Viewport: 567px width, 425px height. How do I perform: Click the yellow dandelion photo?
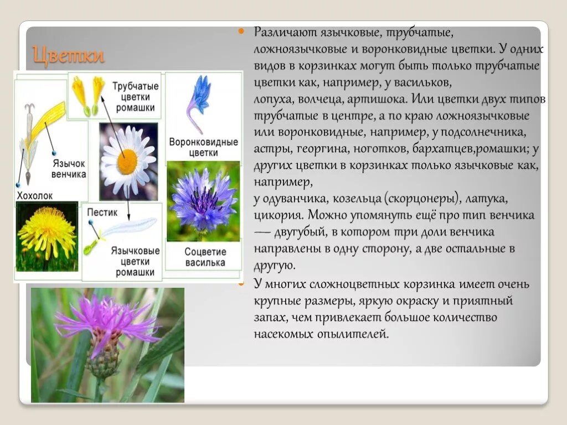coord(47,236)
